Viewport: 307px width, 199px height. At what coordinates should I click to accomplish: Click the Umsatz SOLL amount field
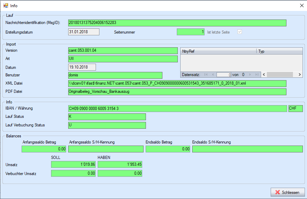point(73,164)
